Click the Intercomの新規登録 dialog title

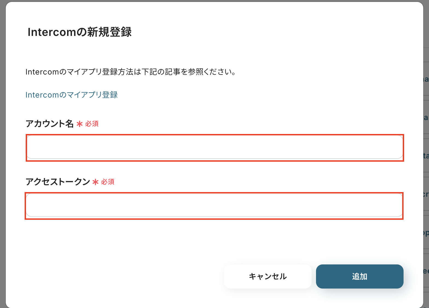point(80,32)
